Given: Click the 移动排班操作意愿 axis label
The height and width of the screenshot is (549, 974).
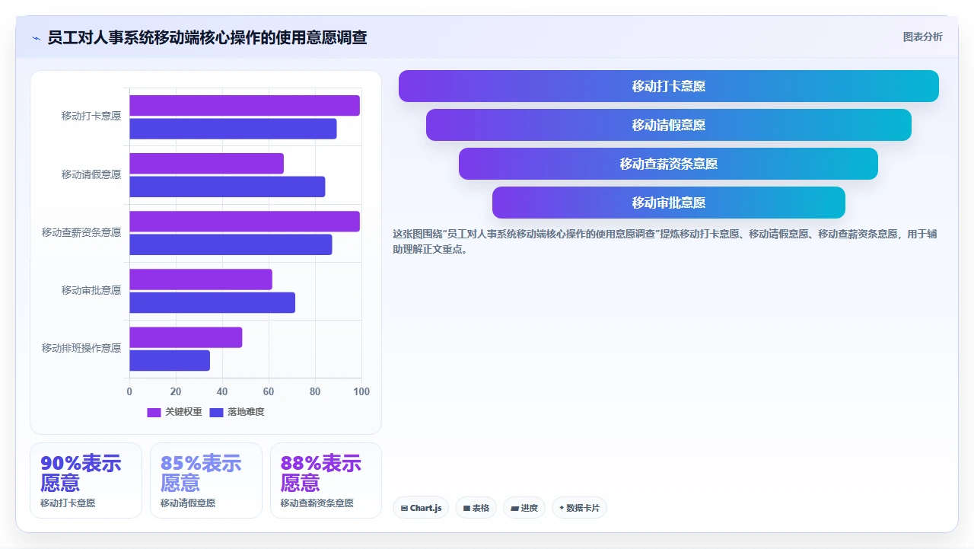Looking at the screenshot, I should pyautogui.click(x=81, y=348).
